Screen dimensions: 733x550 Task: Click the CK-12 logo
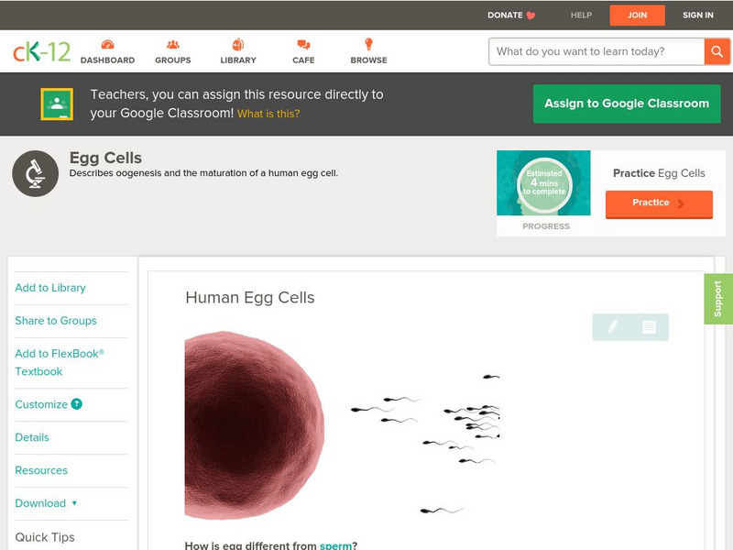point(41,51)
